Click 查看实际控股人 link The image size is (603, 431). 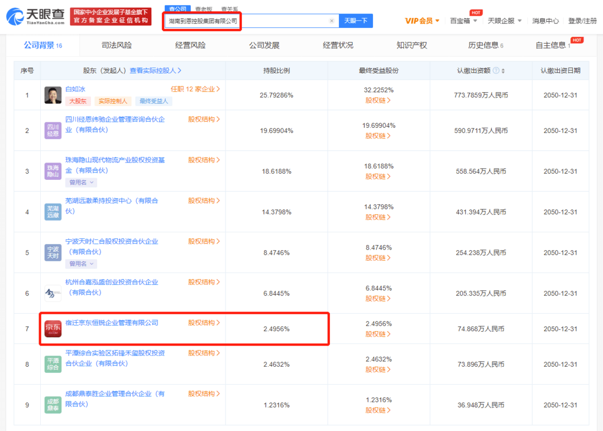[155, 71]
